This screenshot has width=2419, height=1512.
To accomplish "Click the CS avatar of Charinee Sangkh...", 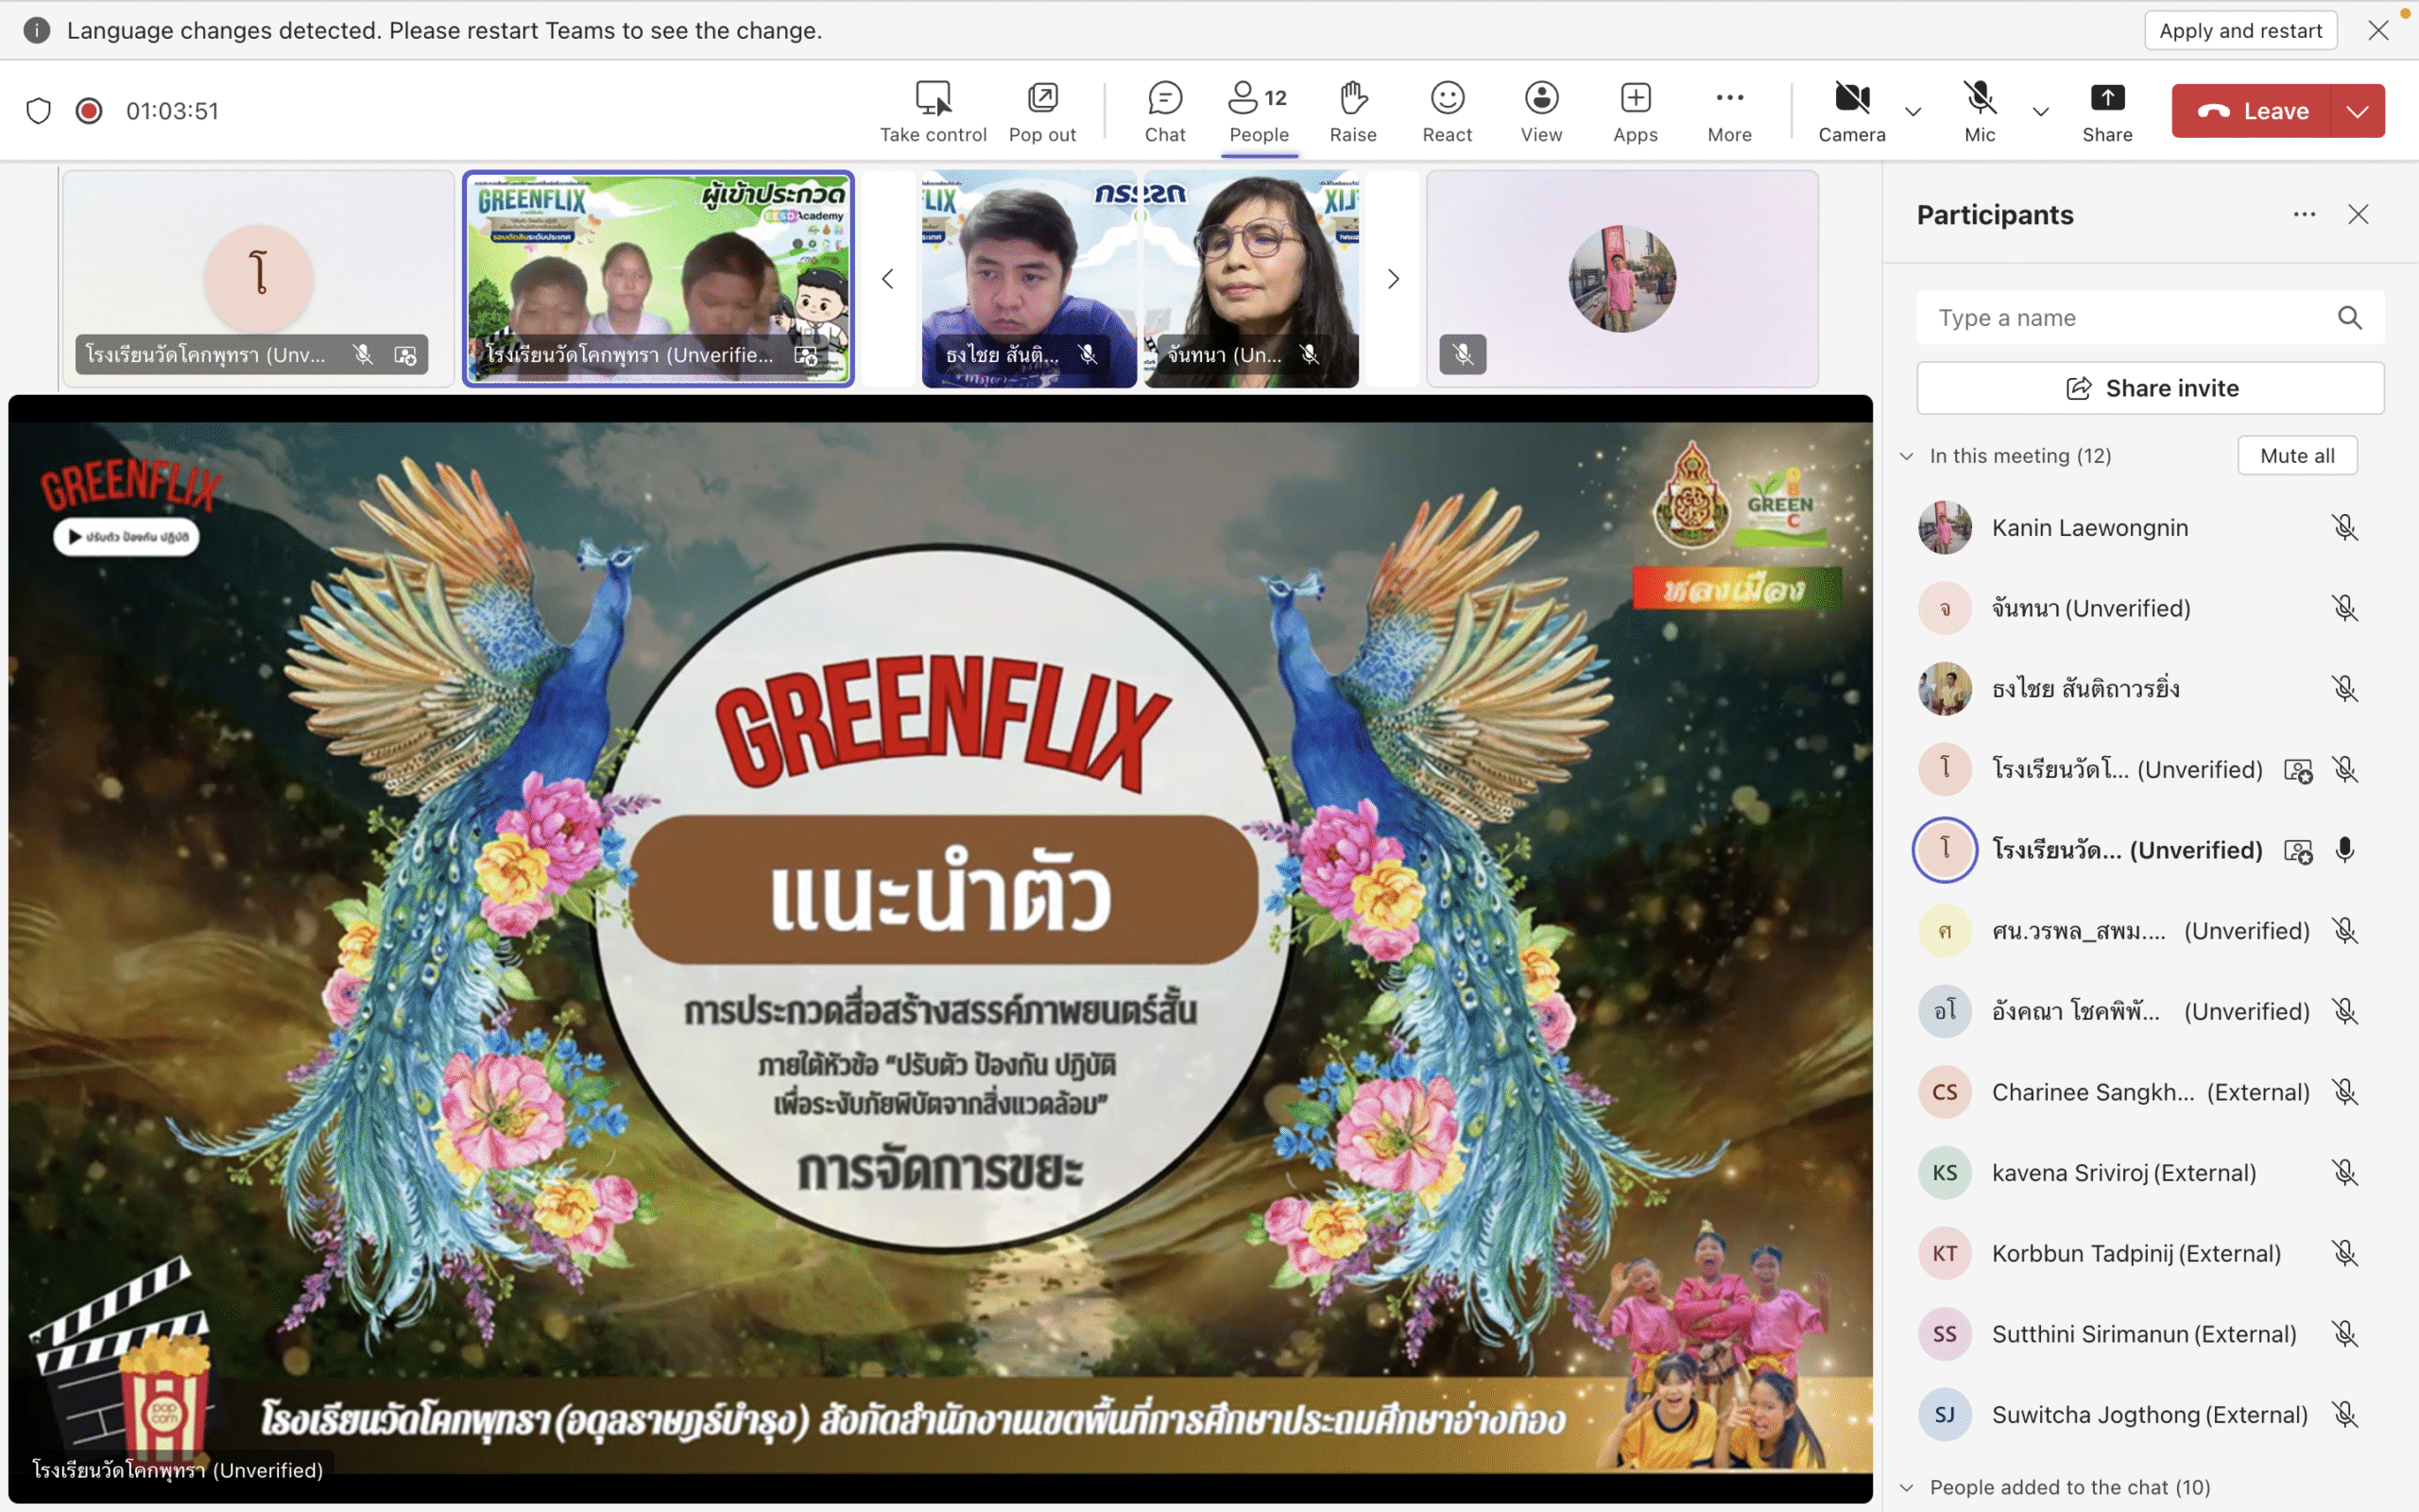I will tap(1945, 1092).
